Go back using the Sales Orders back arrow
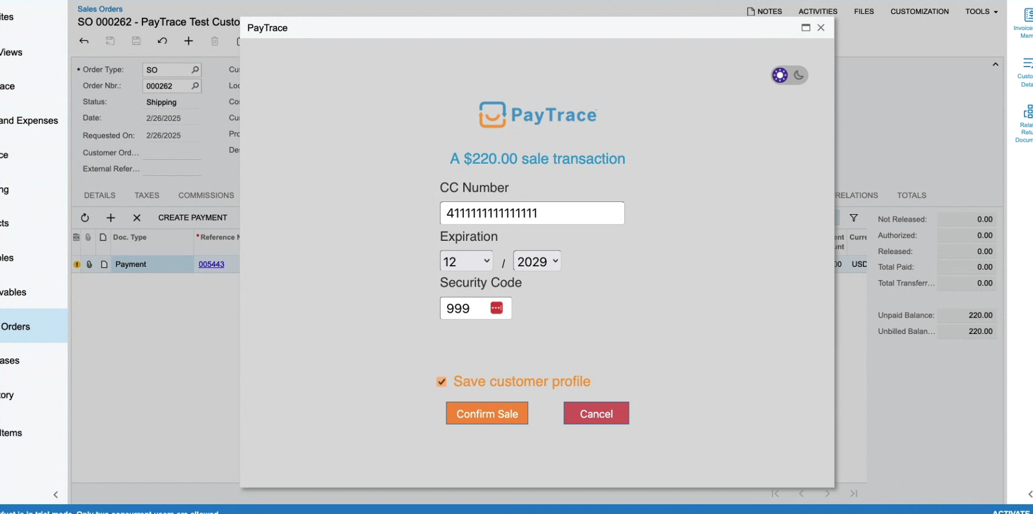Image resolution: width=1033 pixels, height=514 pixels. 84,41
